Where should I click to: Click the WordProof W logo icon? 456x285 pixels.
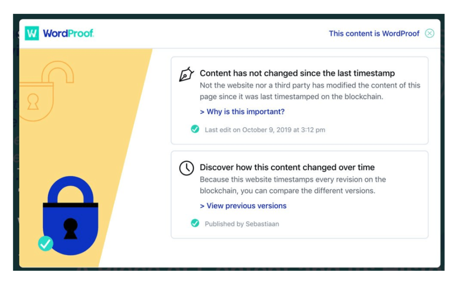32,33
